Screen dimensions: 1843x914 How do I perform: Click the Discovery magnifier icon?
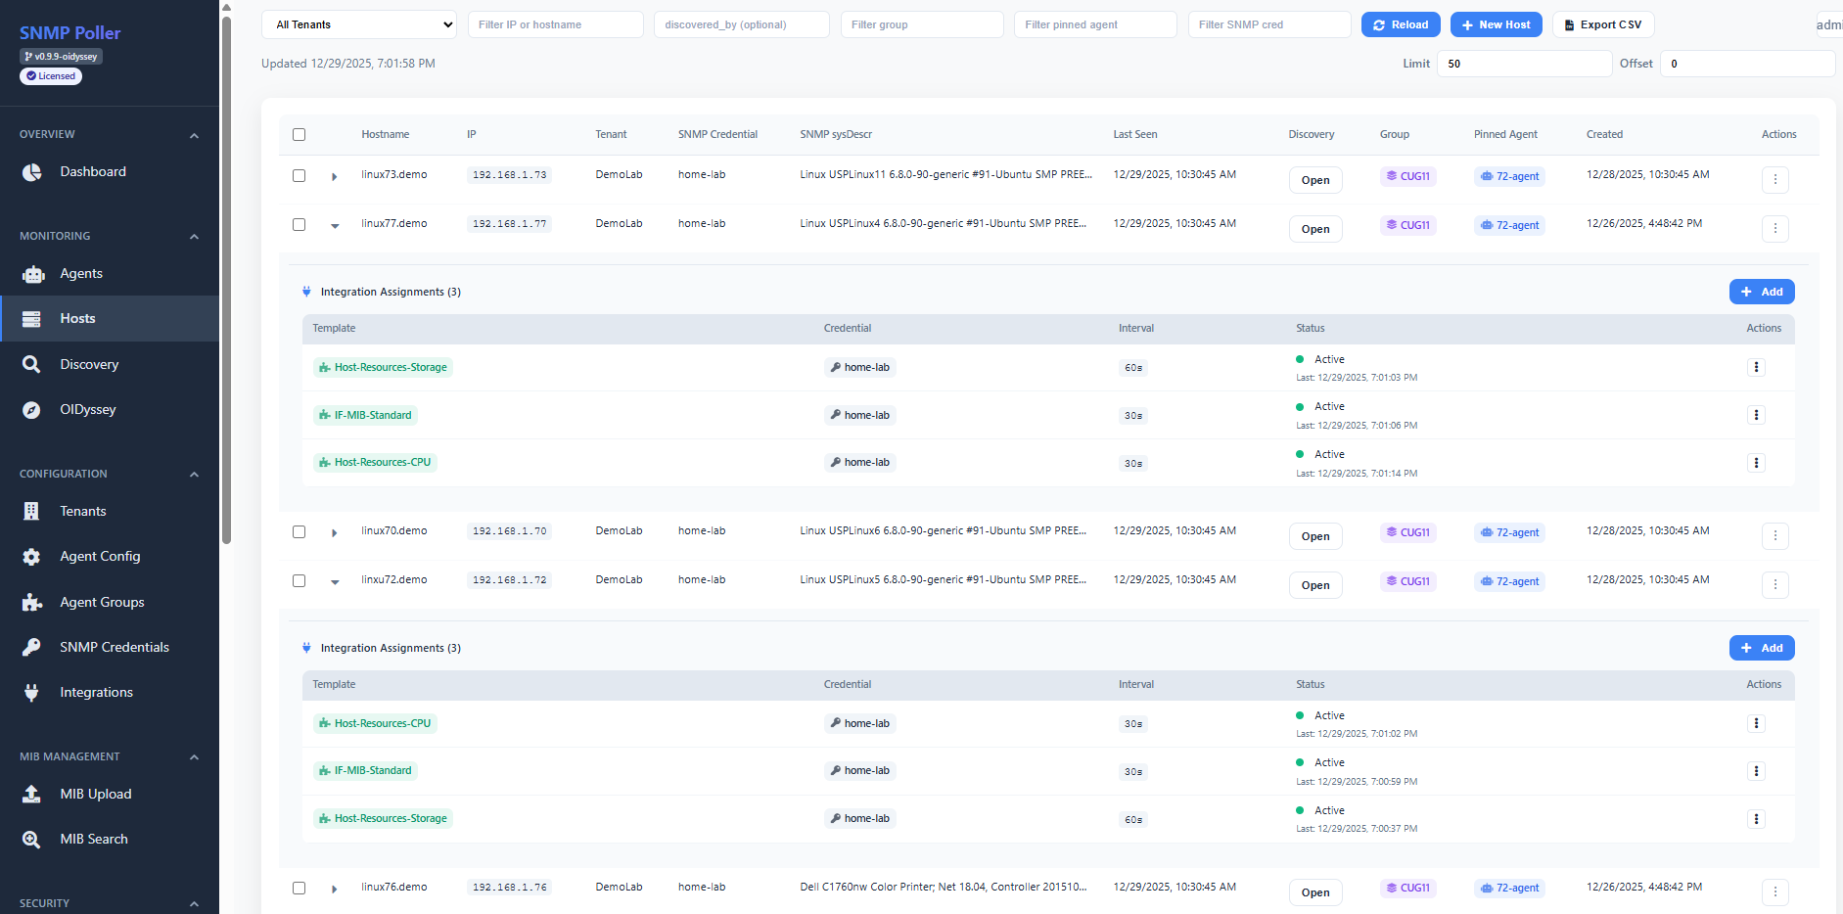click(x=31, y=364)
